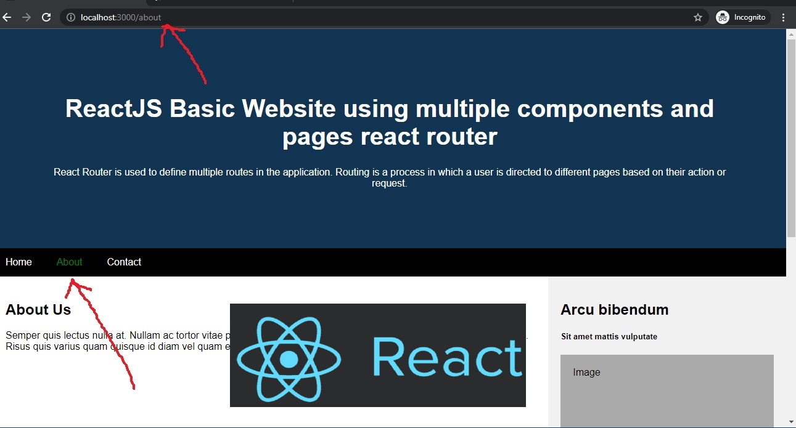Open the About navigation link
Viewport: 796px width, 428px height.
pos(69,262)
